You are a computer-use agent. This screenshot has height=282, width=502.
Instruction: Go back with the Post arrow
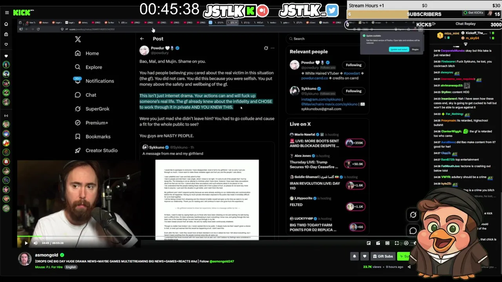pos(142,39)
